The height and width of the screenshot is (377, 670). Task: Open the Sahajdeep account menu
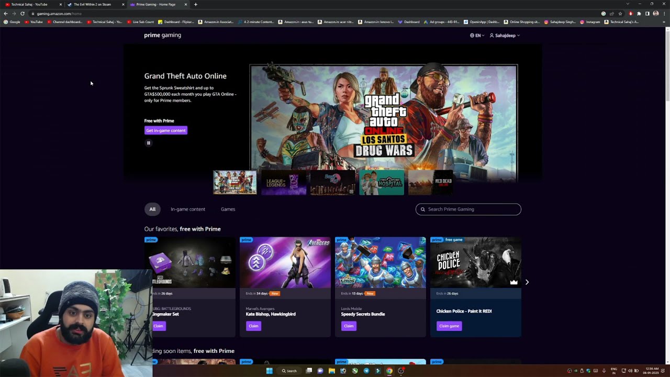coord(505,36)
